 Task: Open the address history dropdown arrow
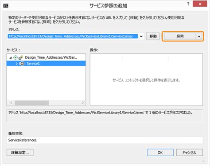click(x=141, y=36)
